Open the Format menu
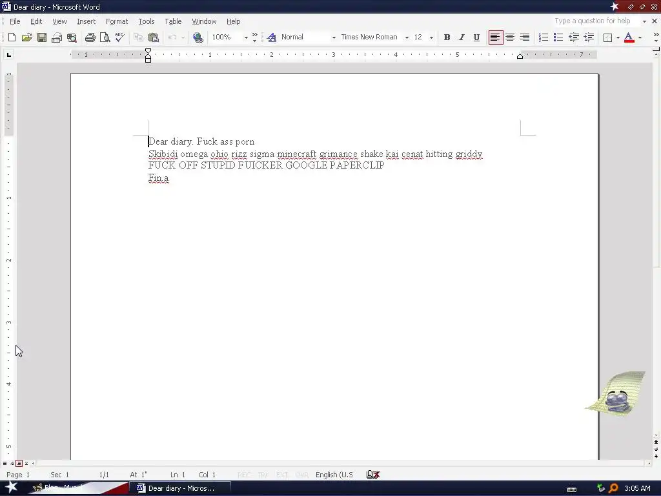The height and width of the screenshot is (496, 661). (117, 21)
